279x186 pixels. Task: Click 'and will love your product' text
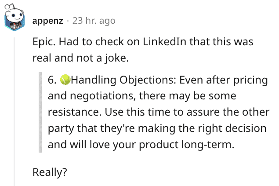pyautogui.click(x=113, y=145)
